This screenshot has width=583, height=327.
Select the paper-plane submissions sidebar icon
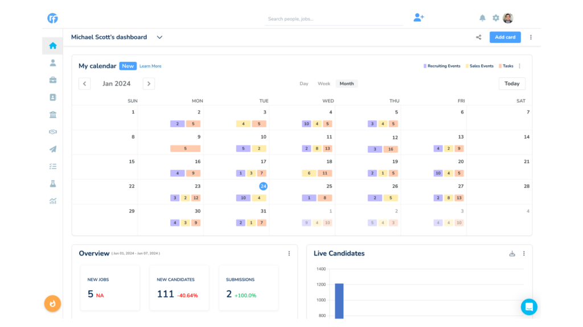pos(52,149)
